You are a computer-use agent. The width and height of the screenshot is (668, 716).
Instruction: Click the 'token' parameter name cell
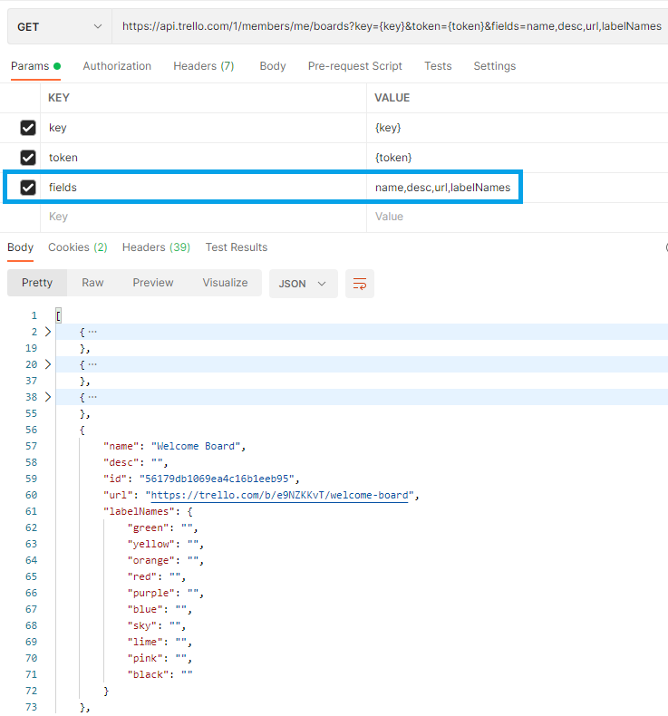point(203,158)
